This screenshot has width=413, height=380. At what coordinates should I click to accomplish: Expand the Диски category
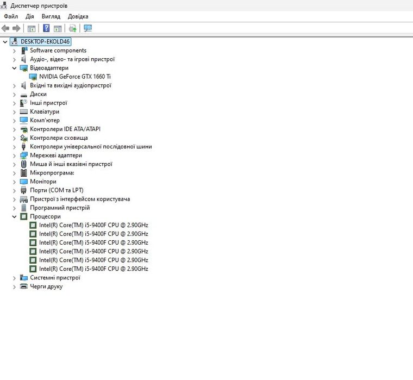pos(15,95)
